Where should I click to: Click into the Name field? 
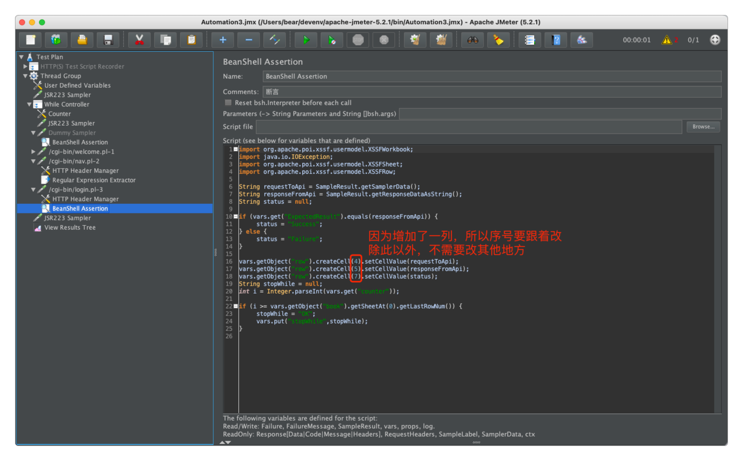click(492, 76)
